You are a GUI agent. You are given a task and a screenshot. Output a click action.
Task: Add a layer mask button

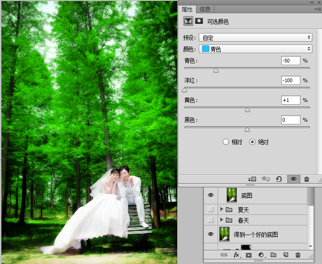click(x=249, y=255)
